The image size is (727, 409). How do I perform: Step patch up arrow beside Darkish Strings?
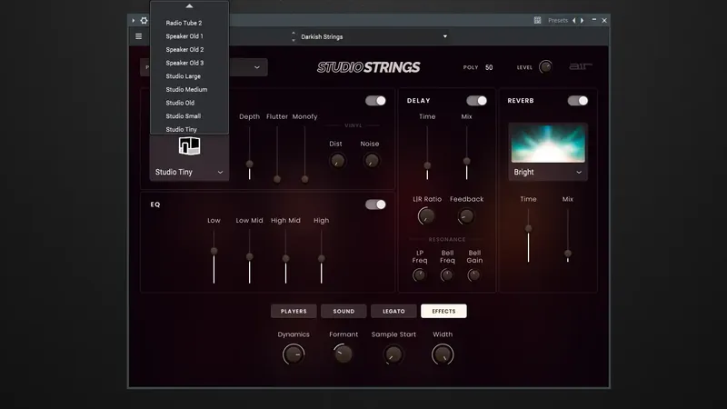point(294,33)
